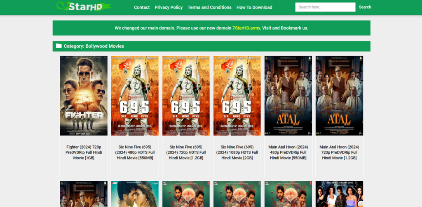Open the Contact page

[x=142, y=7]
